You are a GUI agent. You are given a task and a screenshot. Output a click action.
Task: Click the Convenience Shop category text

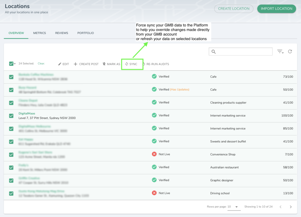click(223, 154)
